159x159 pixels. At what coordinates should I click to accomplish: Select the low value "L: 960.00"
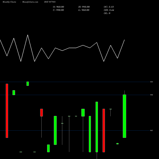click(x=84, y=10)
